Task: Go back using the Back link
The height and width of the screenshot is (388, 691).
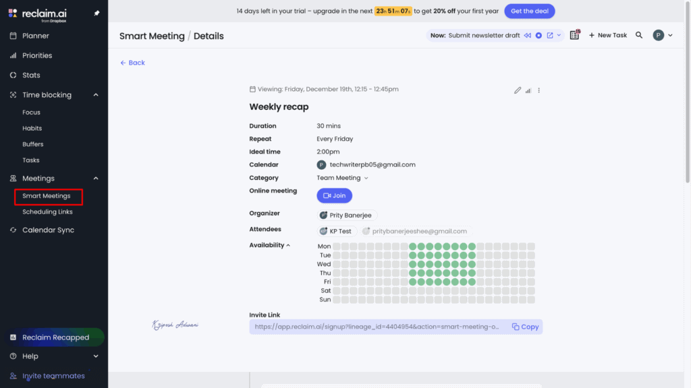Action: click(x=132, y=63)
